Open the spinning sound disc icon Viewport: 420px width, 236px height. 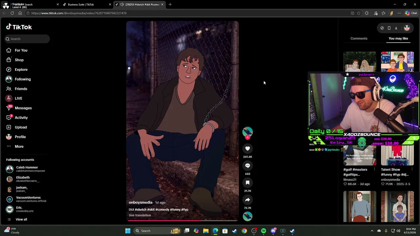pos(248,216)
